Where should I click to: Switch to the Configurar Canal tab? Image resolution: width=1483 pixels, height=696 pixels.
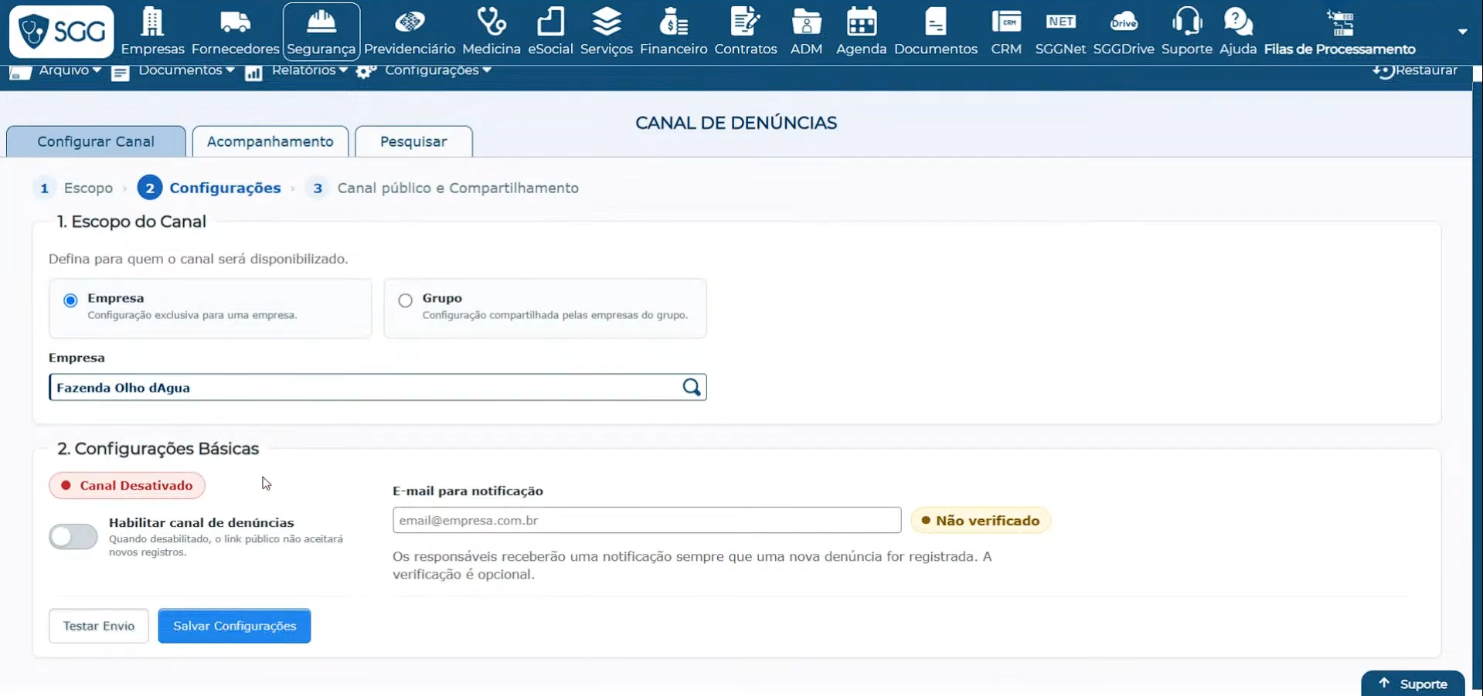click(x=96, y=141)
